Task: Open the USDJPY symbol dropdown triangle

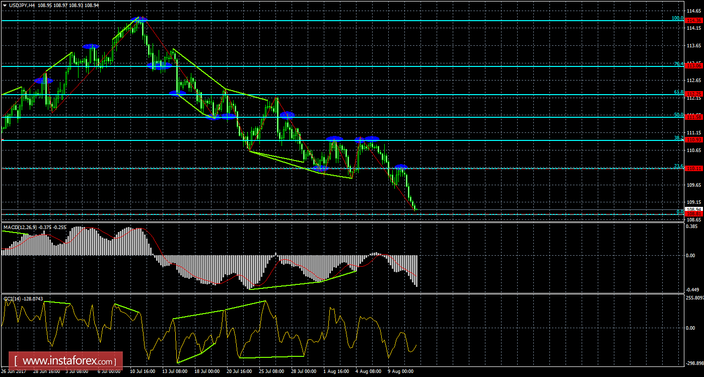Action: click(x=5, y=4)
